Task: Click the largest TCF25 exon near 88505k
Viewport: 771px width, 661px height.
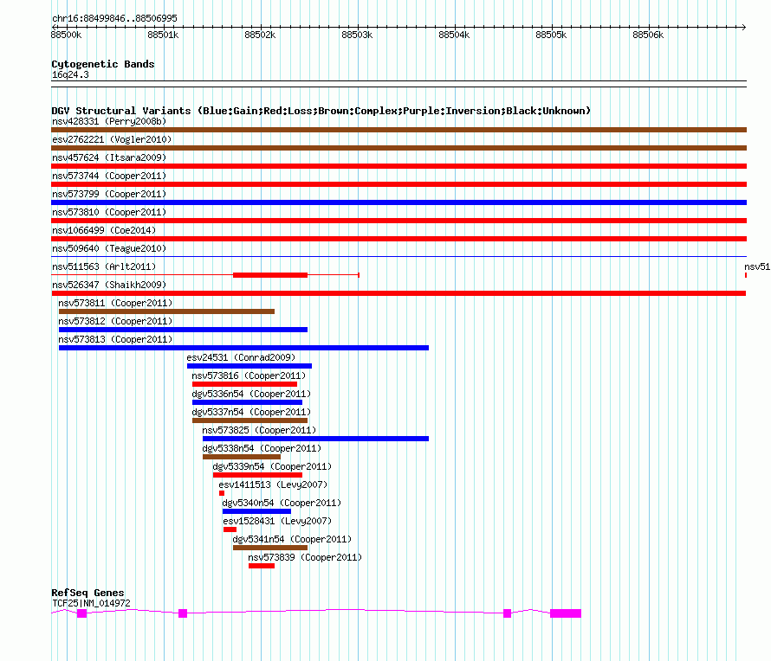Action: [566, 613]
